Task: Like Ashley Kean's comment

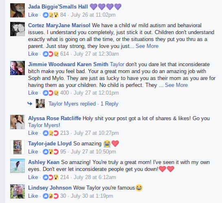Action: [x=33, y=177]
